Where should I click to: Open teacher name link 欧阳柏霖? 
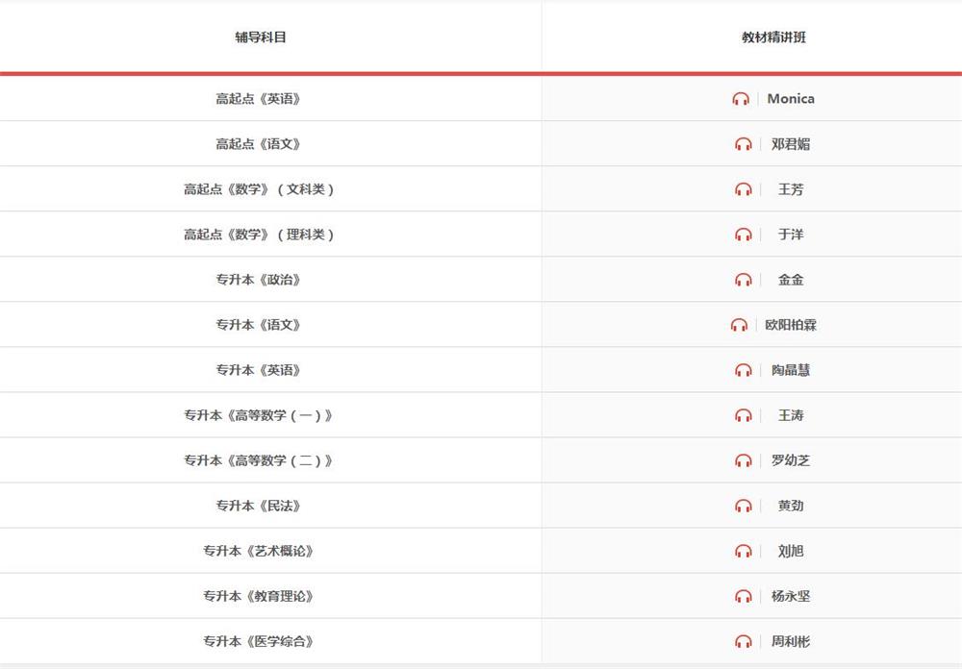tap(791, 325)
